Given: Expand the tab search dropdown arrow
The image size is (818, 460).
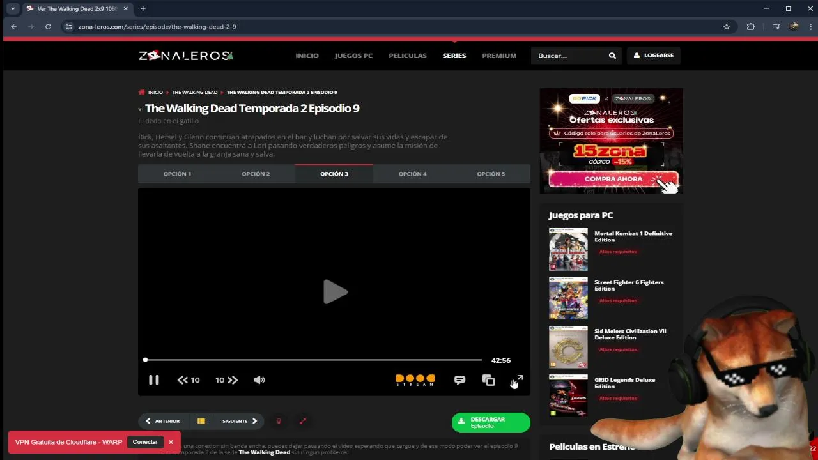Looking at the screenshot, I should pyautogui.click(x=12, y=8).
